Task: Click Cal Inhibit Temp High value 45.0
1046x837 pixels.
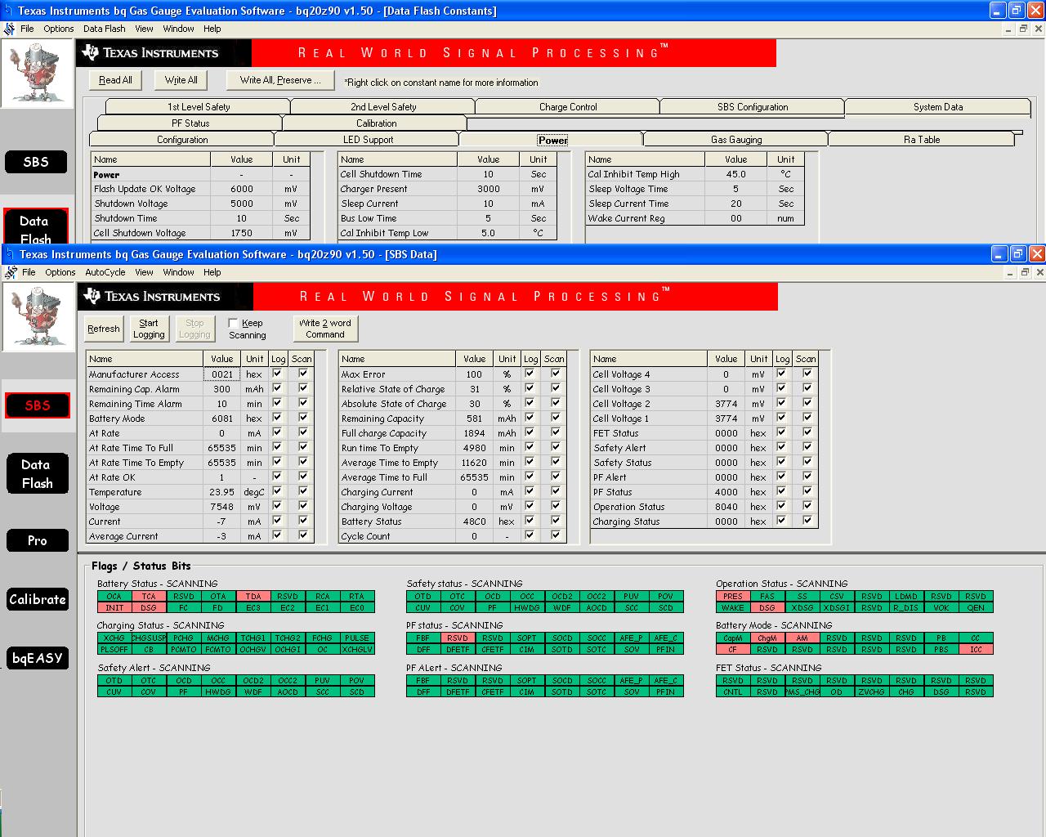Action: [x=736, y=174]
